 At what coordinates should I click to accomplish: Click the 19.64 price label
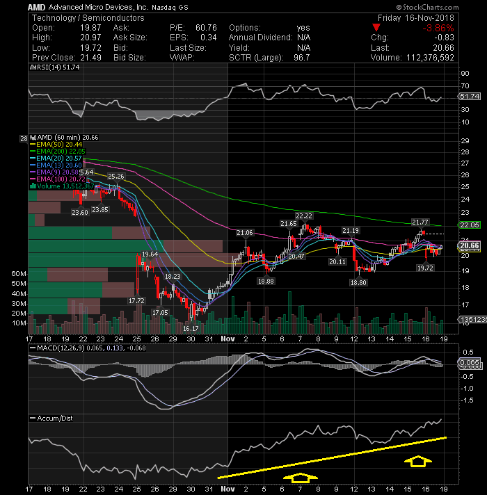[150, 254]
